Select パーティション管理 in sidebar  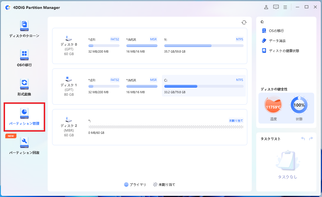click(x=24, y=117)
